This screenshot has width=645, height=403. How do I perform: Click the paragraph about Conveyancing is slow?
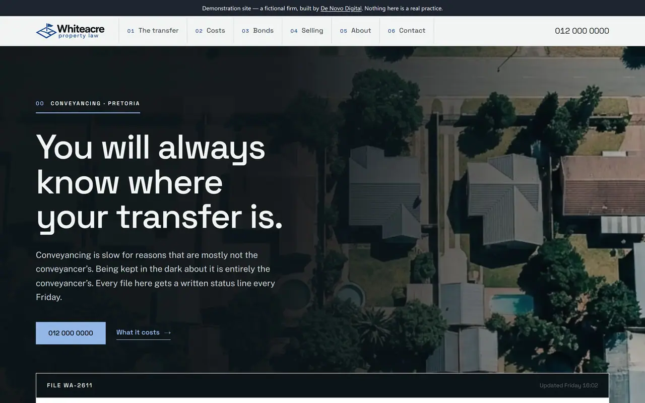pyautogui.click(x=156, y=276)
